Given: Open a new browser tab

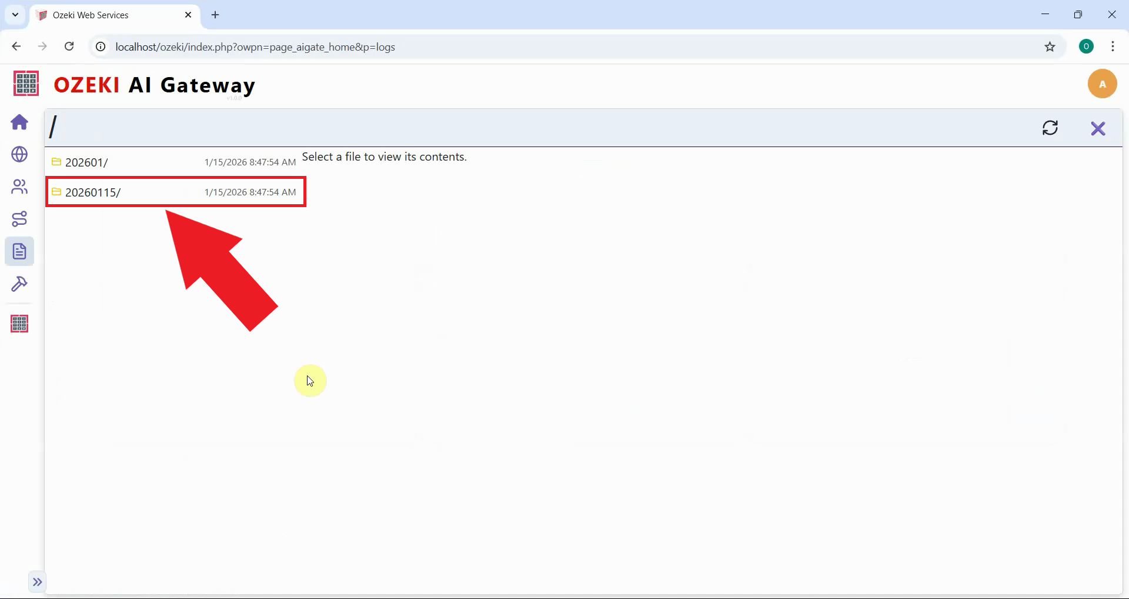Looking at the screenshot, I should pos(215,15).
